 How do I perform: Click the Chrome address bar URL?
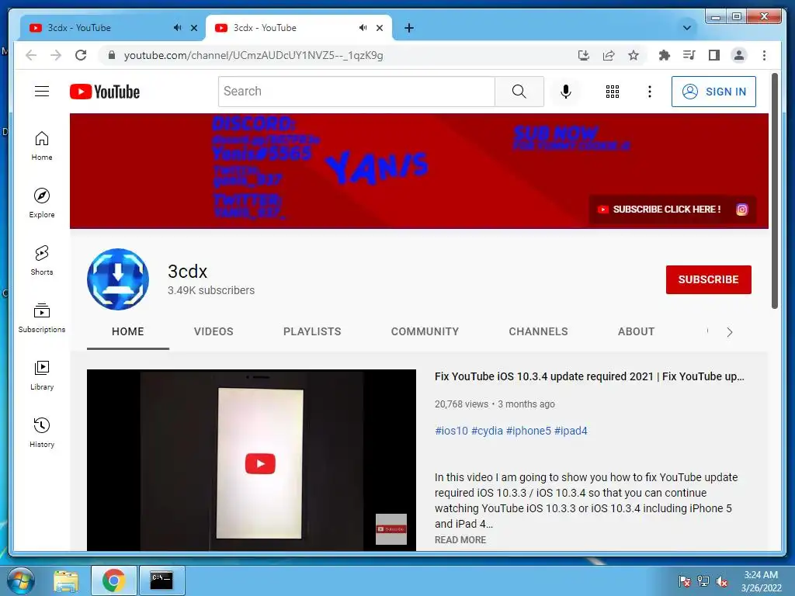pos(254,55)
